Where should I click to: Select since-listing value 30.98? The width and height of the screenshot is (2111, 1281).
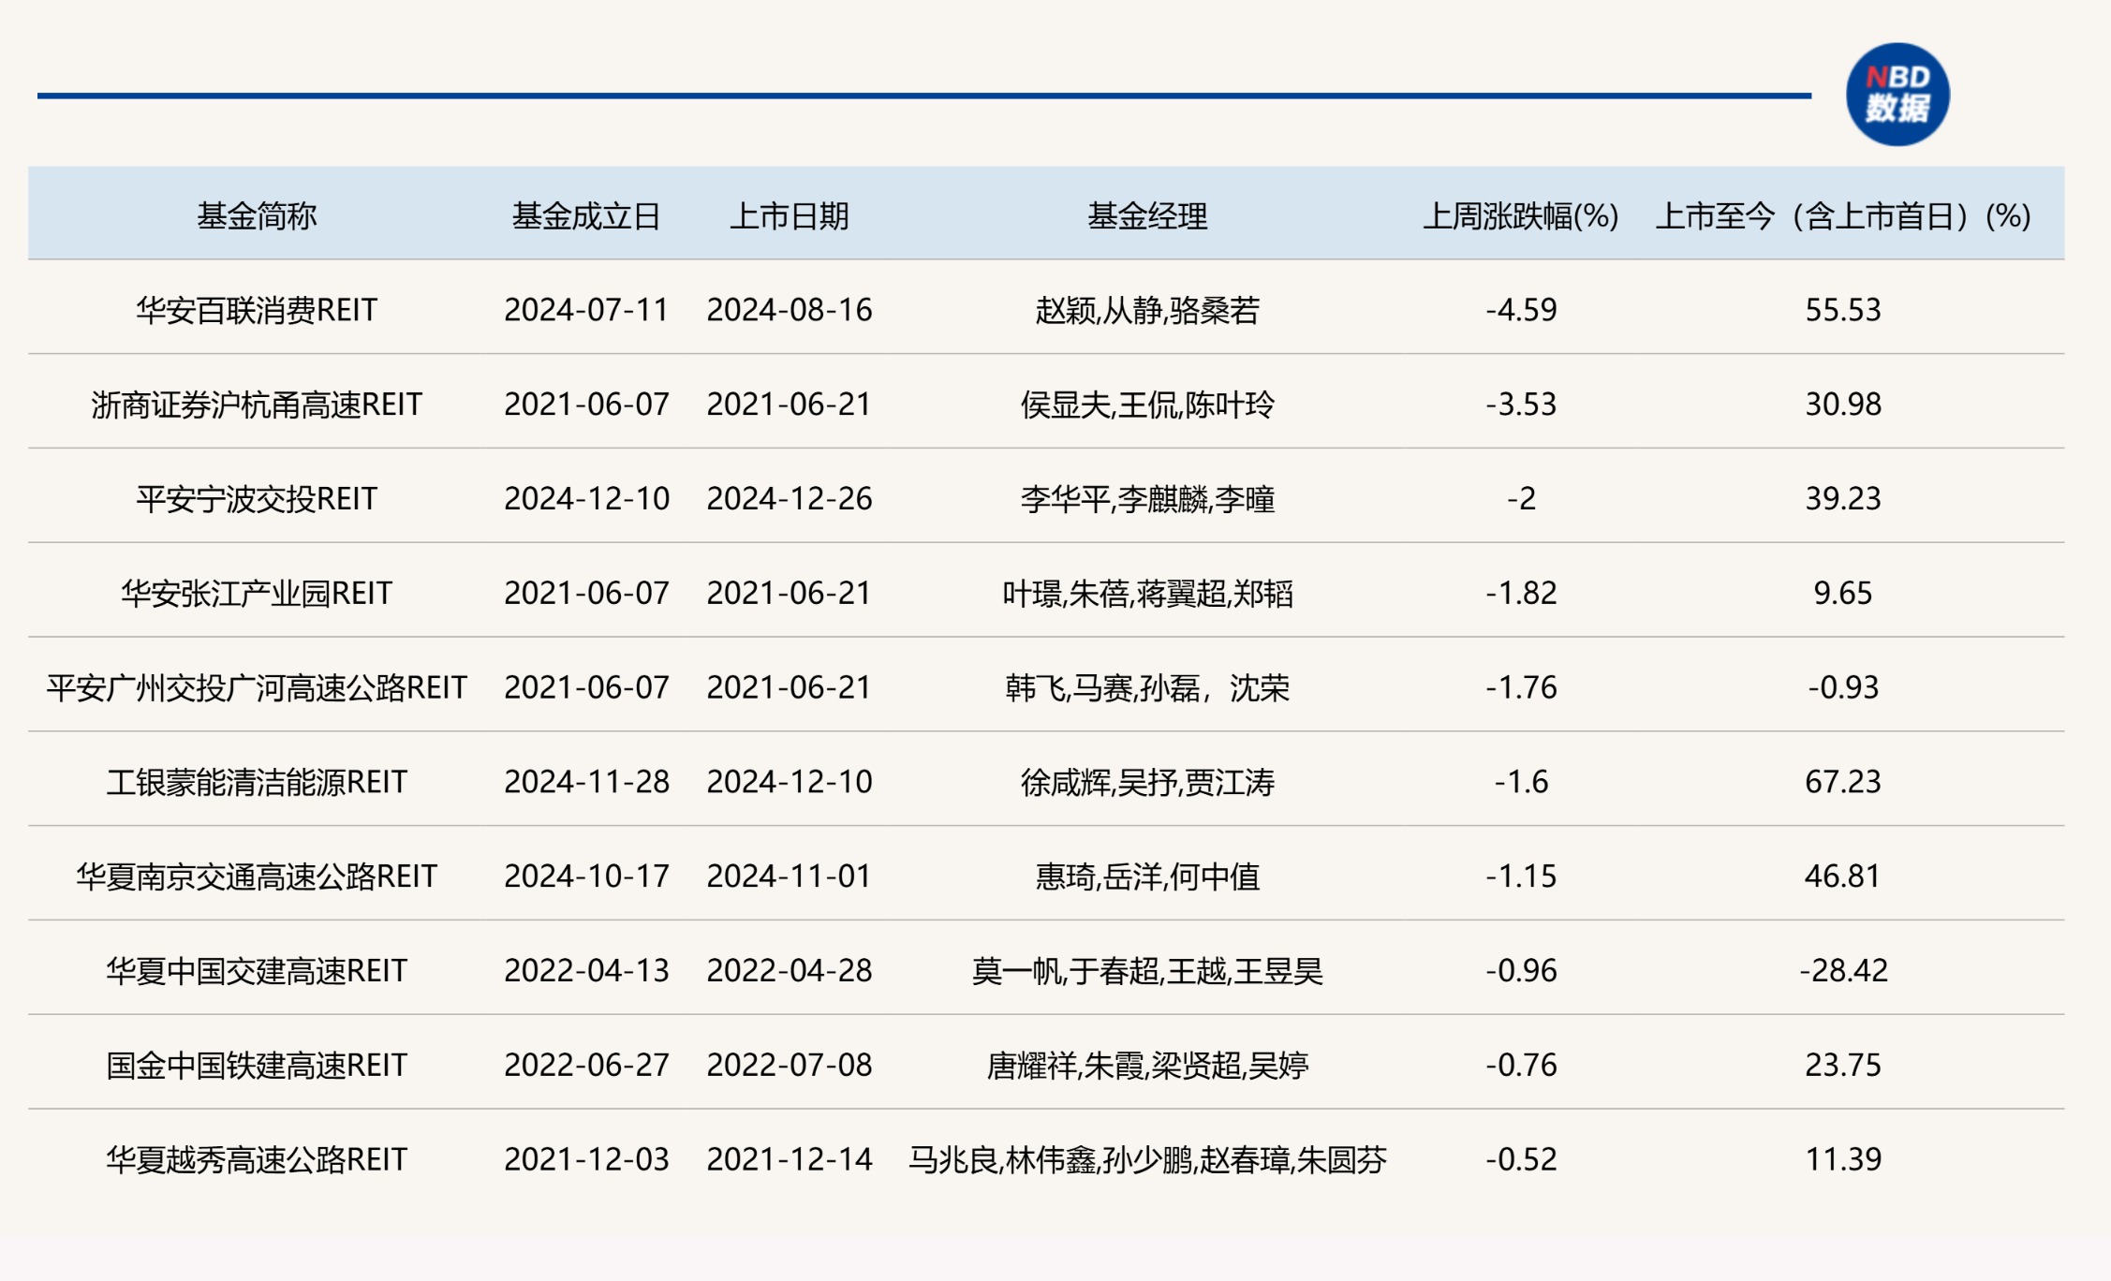(x=1843, y=405)
